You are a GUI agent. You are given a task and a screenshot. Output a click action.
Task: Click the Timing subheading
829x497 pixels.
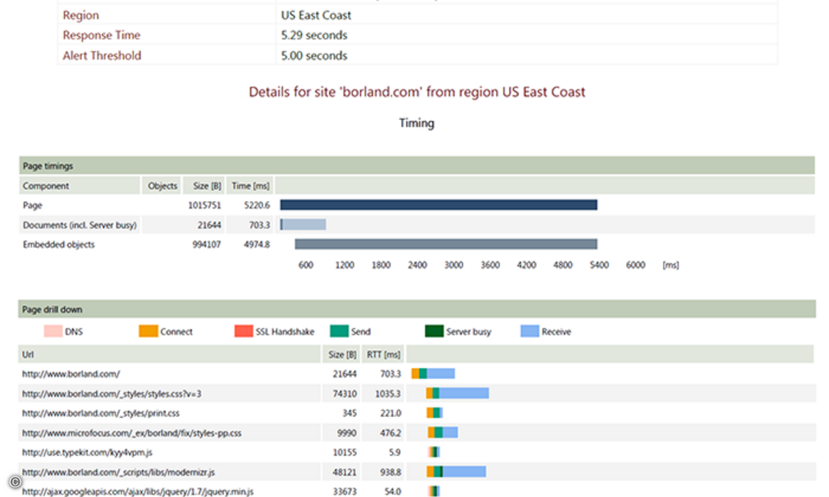[x=417, y=124]
